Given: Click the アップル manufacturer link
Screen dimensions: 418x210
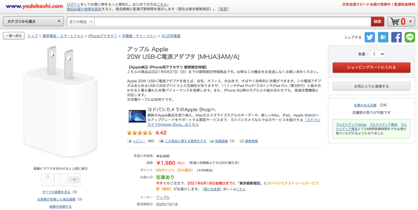Looking at the screenshot, I should click(163, 197).
